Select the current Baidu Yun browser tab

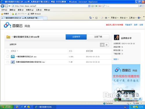tap(22, 18)
